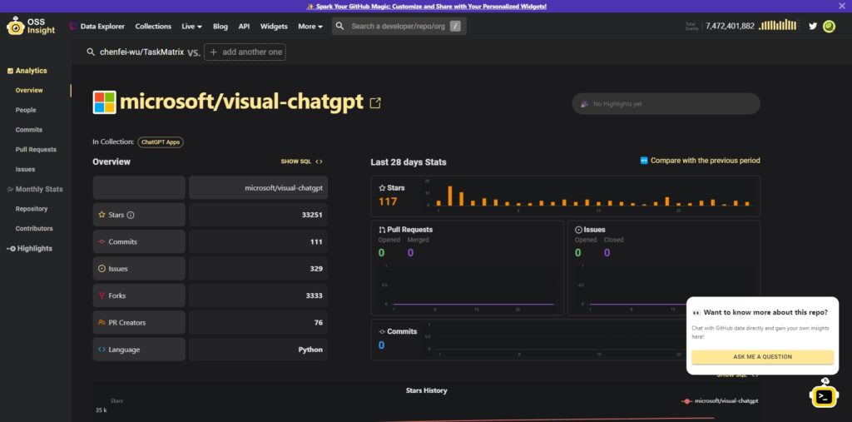Viewport: 852px width, 422px height.
Task: Click the 3333 forks value
Action: tap(314, 295)
